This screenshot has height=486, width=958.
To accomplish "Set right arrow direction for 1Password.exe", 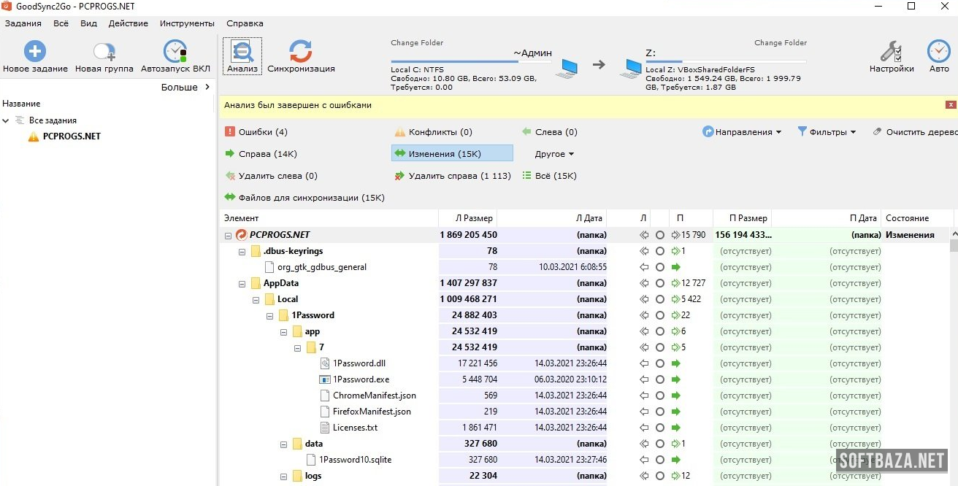I will 676,379.
